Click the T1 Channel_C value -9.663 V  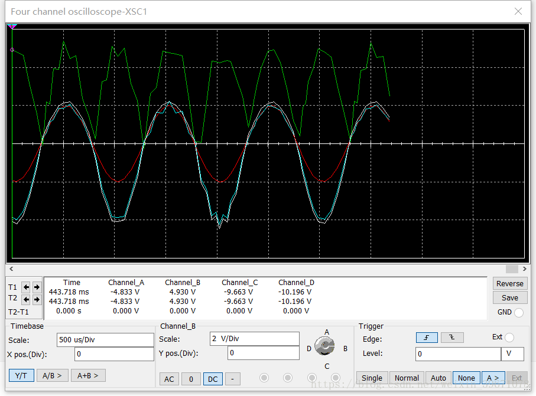click(238, 292)
